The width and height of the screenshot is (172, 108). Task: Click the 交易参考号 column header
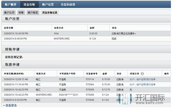[92, 74]
